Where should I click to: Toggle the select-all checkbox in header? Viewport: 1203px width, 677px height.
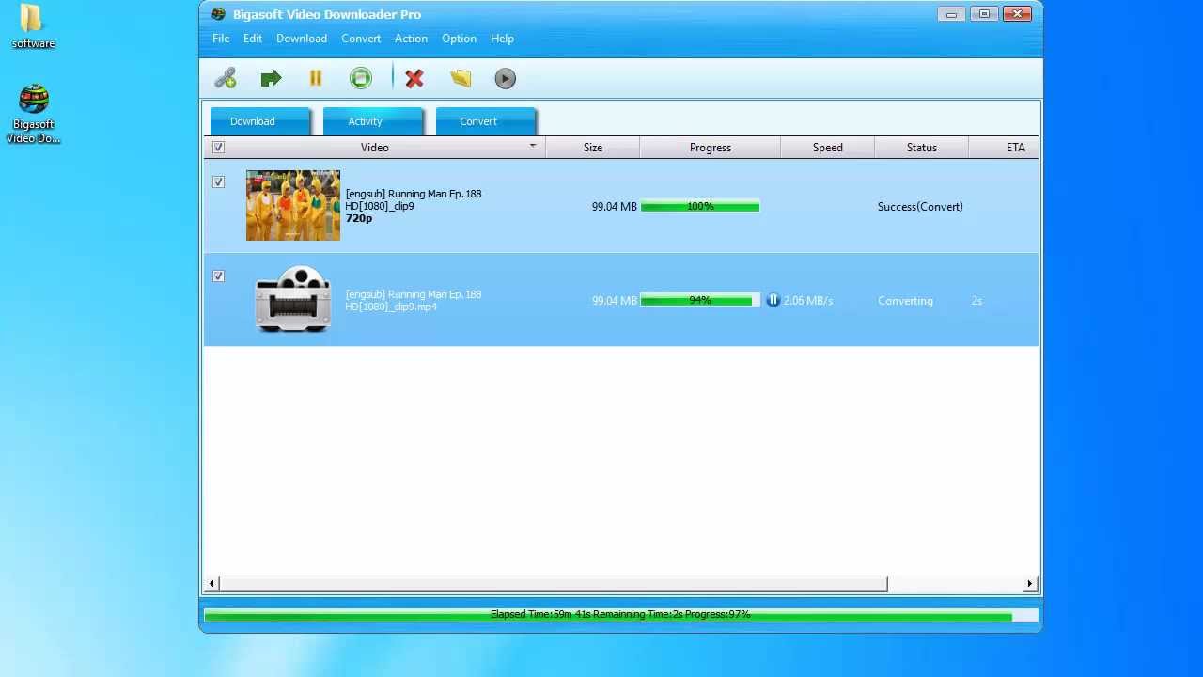pyautogui.click(x=218, y=148)
